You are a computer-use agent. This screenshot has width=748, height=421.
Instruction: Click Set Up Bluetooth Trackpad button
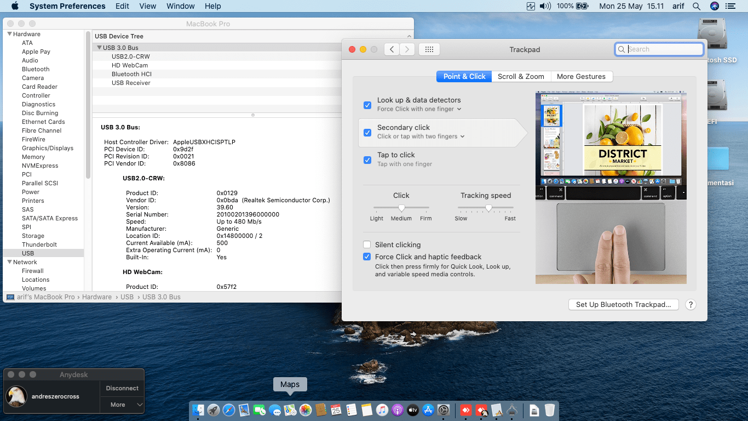pyautogui.click(x=623, y=305)
